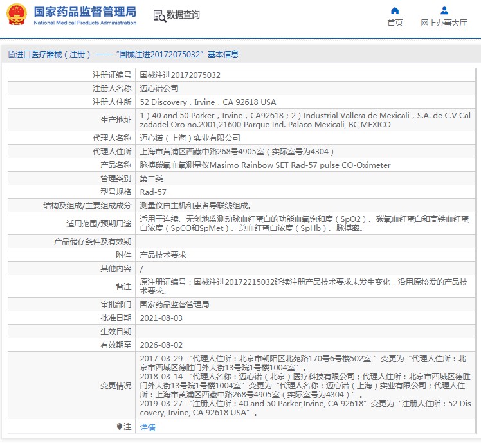Open the 数据查询 search-document icon
This screenshot has height=443, width=481.
(159, 15)
